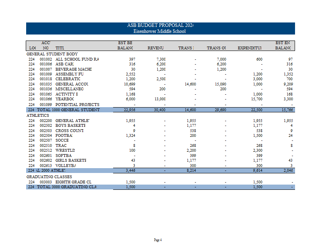The width and height of the screenshot is (322, 248).
Task: Select the GENERAL STUDENT BODY section heading
Action: (x=52, y=54)
